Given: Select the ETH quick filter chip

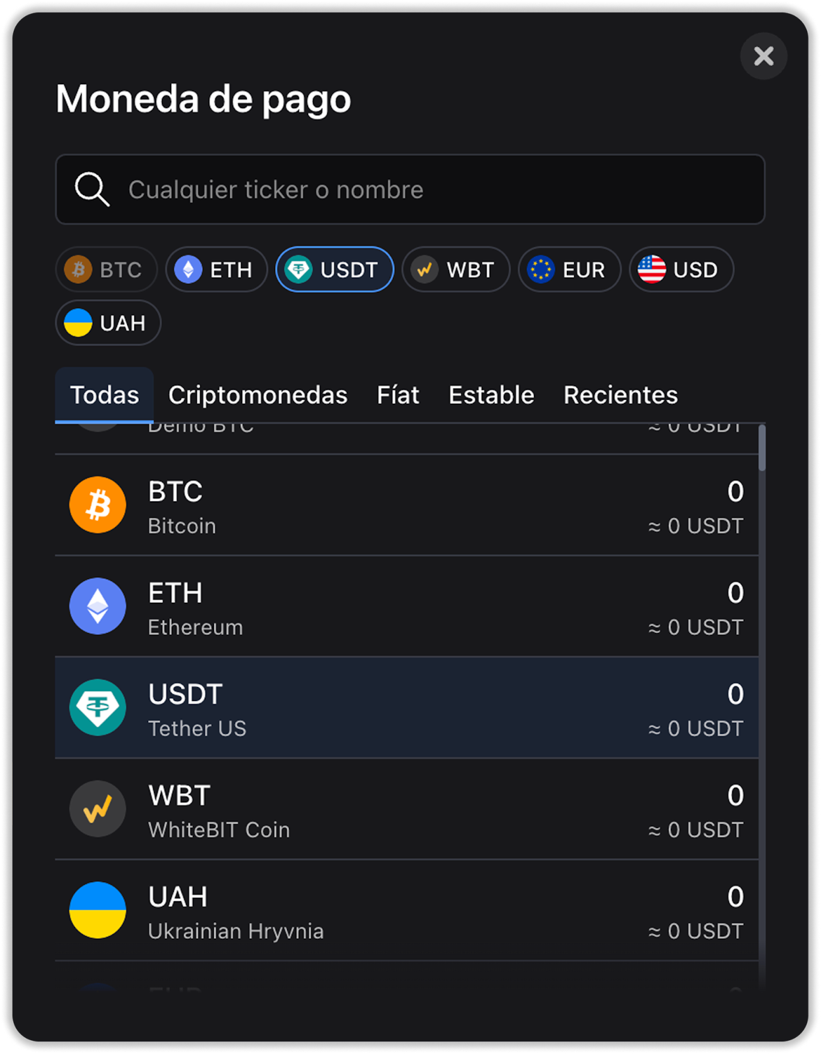Looking at the screenshot, I should (x=217, y=269).
